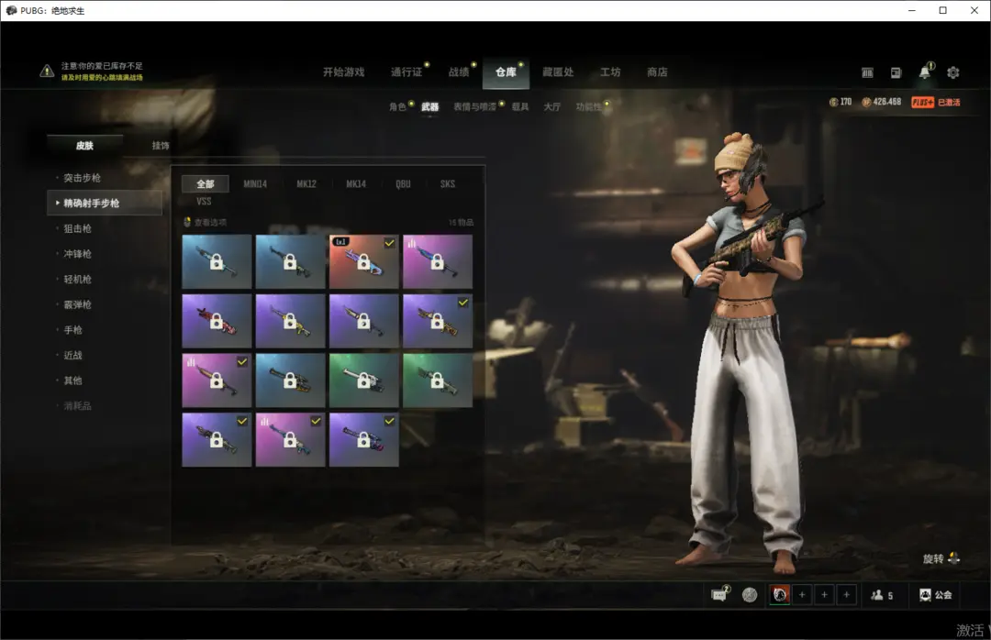
Task: Switch to the 角色 sub-tab
Action: pos(397,106)
